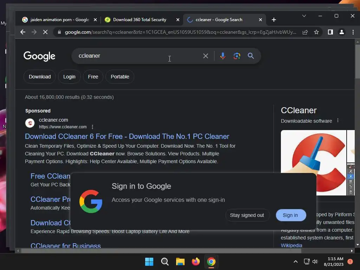Open volume control in tray
360x270 pixels.
tap(315, 262)
